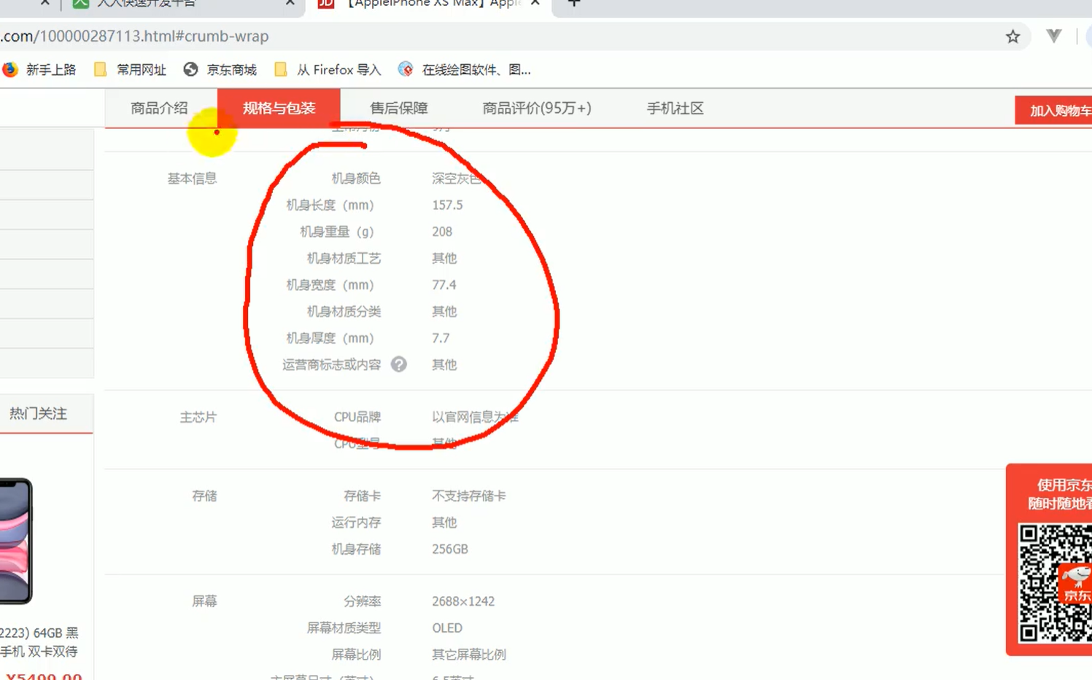This screenshot has height=680, width=1092.
Task: Click the 机身材质工艺 label
Action: (344, 258)
